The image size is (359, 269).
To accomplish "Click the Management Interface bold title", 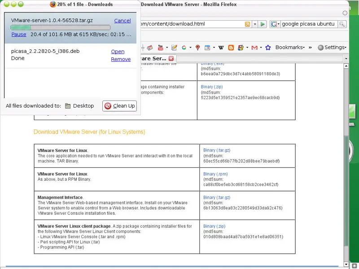I will point(60,197).
